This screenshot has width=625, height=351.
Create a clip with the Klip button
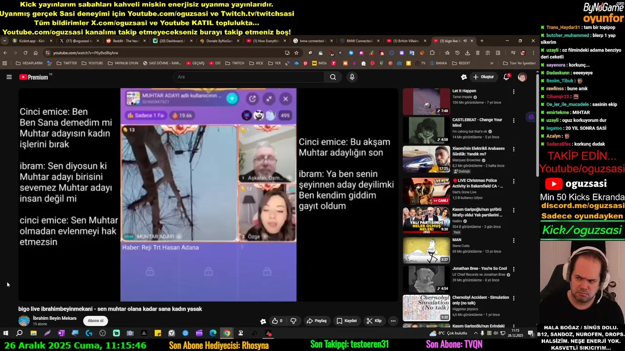374,321
